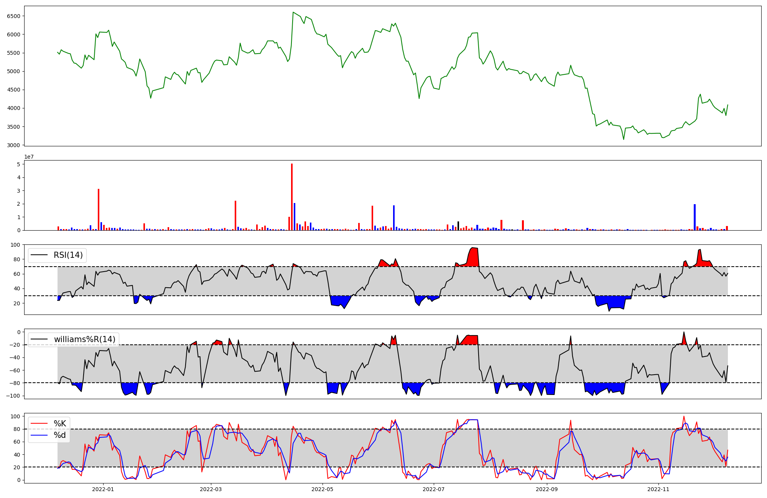Click the tall blue volume bar in November
Image resolution: width=767 pixels, height=498 pixels.
[695, 217]
